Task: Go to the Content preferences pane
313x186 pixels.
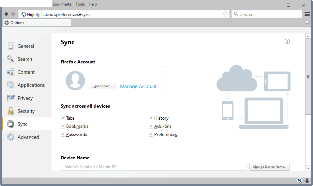Action: click(27, 72)
